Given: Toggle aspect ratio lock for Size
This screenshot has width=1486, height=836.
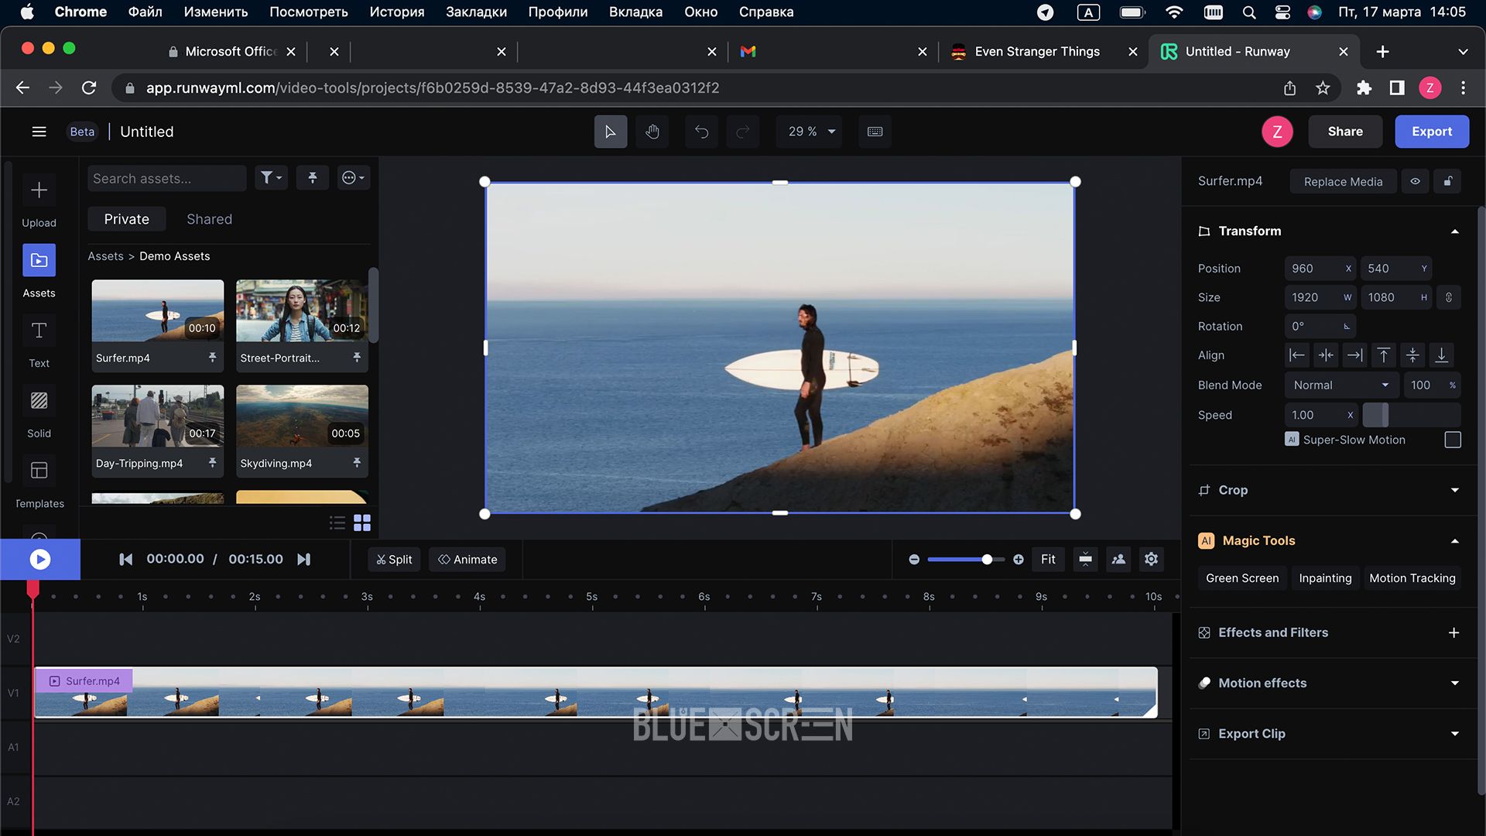Looking at the screenshot, I should pyautogui.click(x=1449, y=297).
